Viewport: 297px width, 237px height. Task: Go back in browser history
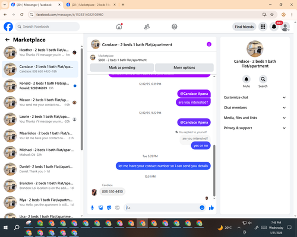5,15
